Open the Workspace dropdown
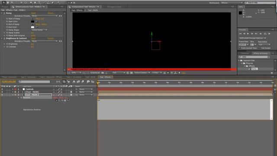277x156 pixels. (232, 3)
